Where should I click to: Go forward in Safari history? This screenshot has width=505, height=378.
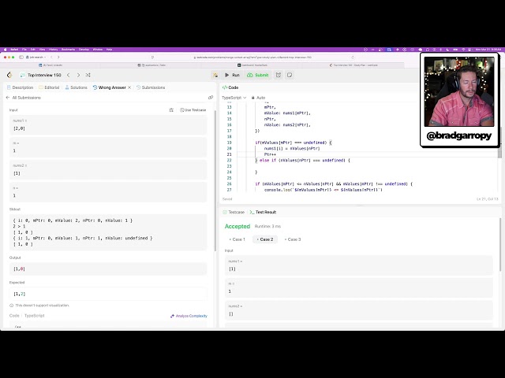pyautogui.click(x=58, y=57)
